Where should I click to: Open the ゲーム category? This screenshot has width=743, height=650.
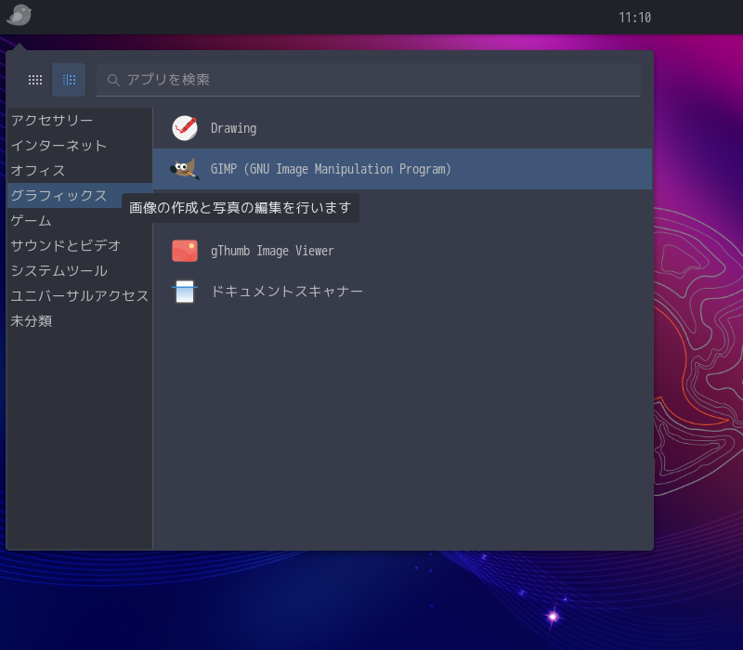point(80,221)
